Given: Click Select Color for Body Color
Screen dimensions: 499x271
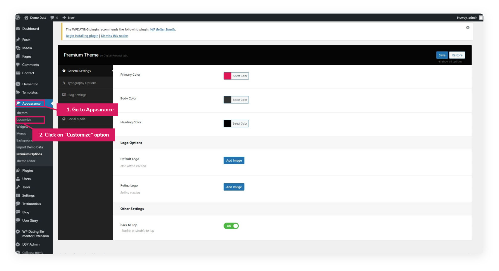Looking at the screenshot, I should click(x=240, y=100).
